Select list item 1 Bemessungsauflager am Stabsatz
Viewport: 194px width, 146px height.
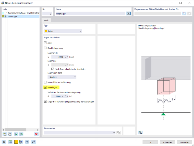coord(21,13)
